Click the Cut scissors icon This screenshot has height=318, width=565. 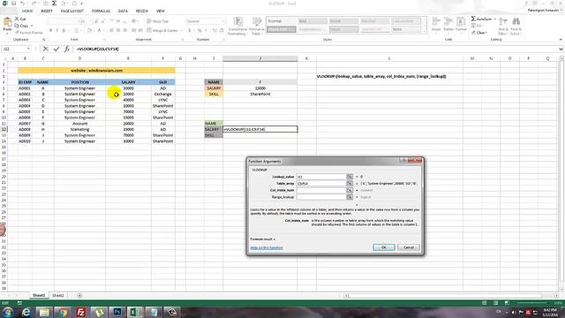(17, 19)
